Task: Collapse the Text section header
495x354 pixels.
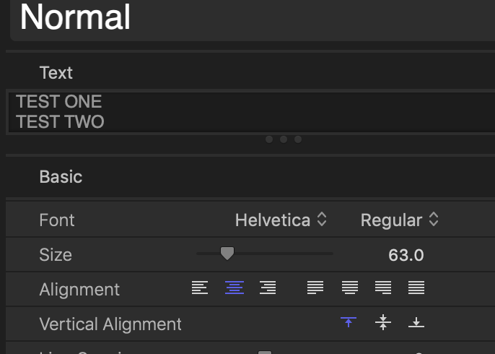Action: 56,73
